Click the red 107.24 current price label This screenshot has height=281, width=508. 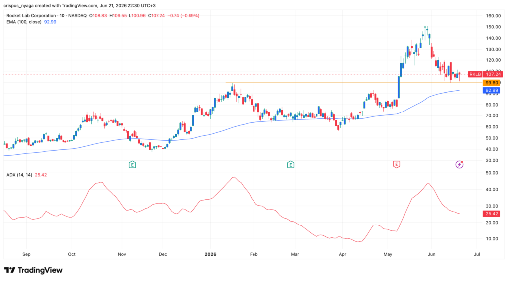coord(493,74)
